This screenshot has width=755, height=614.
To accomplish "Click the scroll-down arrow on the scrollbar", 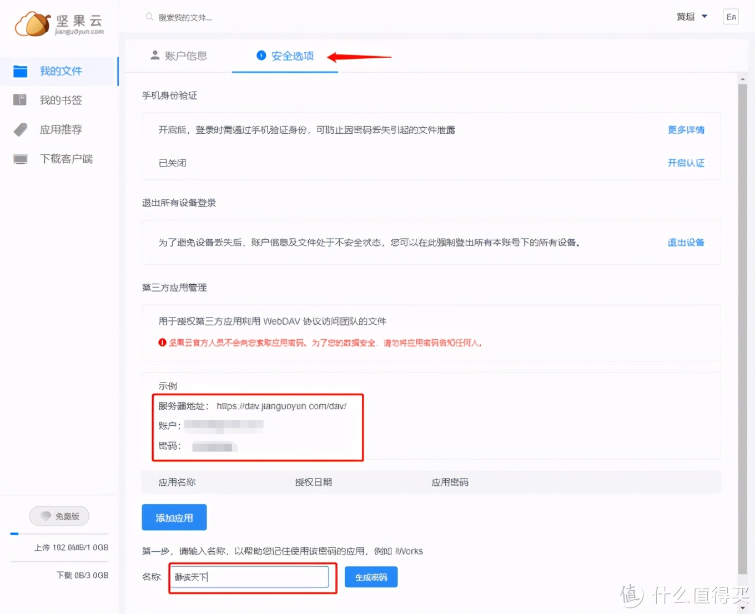I will pyautogui.click(x=743, y=608).
